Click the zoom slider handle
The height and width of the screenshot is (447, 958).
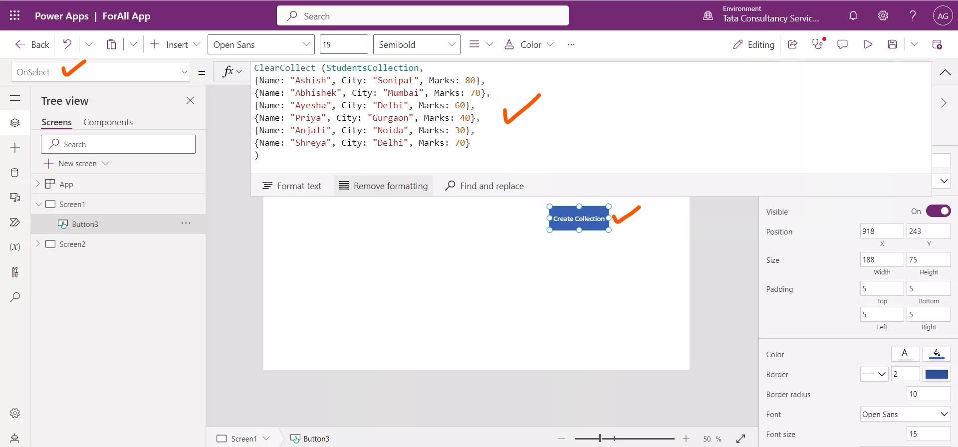point(600,439)
